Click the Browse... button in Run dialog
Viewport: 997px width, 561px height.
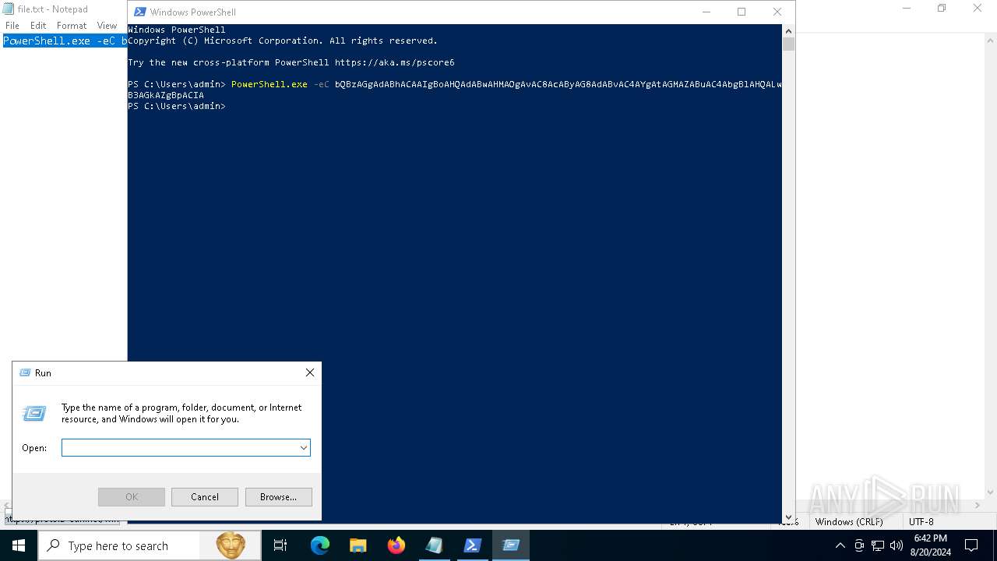coord(279,497)
